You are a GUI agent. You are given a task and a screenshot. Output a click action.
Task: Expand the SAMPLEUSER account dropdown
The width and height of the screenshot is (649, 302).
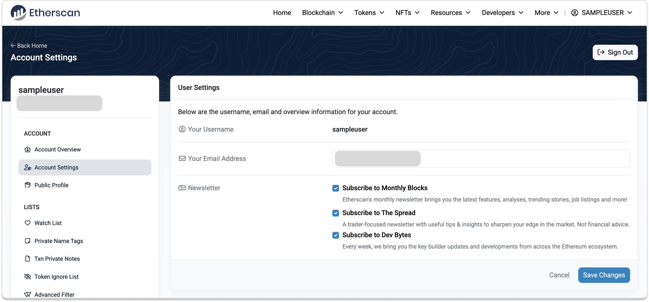602,13
